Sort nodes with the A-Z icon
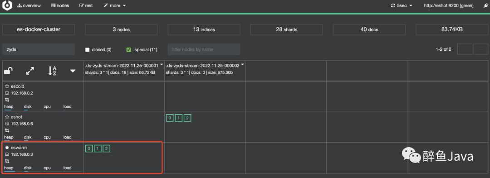Screen dimensions: 490x178 pos(52,71)
